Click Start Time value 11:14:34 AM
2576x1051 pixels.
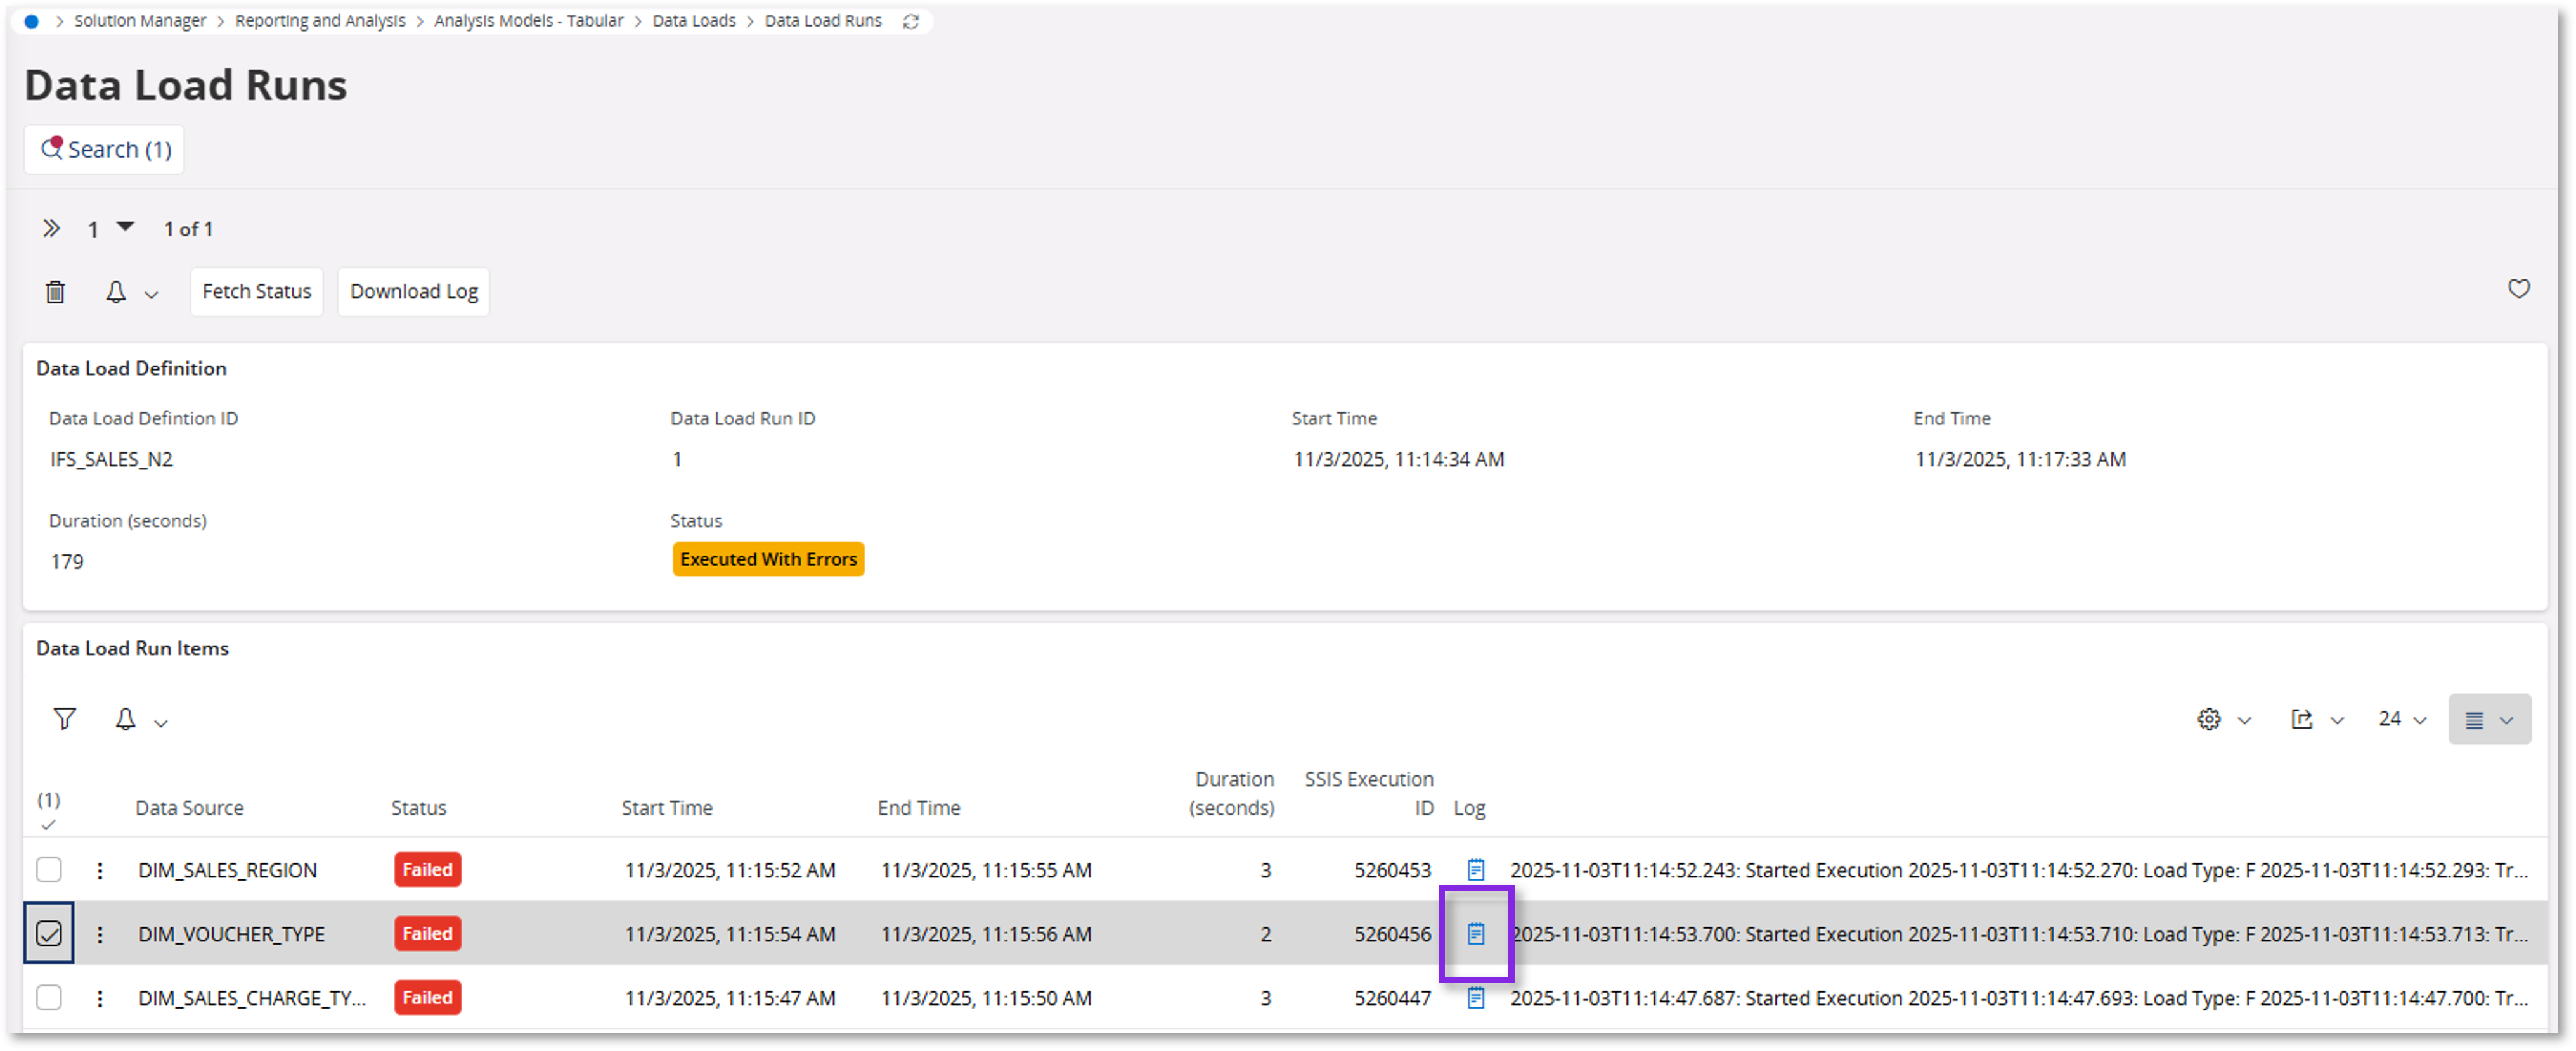click(1399, 459)
